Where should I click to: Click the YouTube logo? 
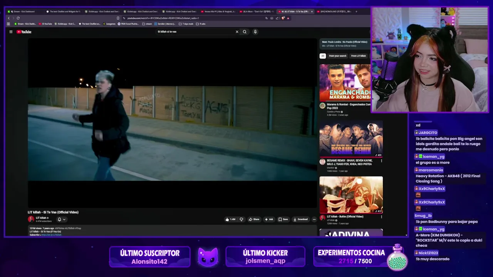tap(24, 32)
